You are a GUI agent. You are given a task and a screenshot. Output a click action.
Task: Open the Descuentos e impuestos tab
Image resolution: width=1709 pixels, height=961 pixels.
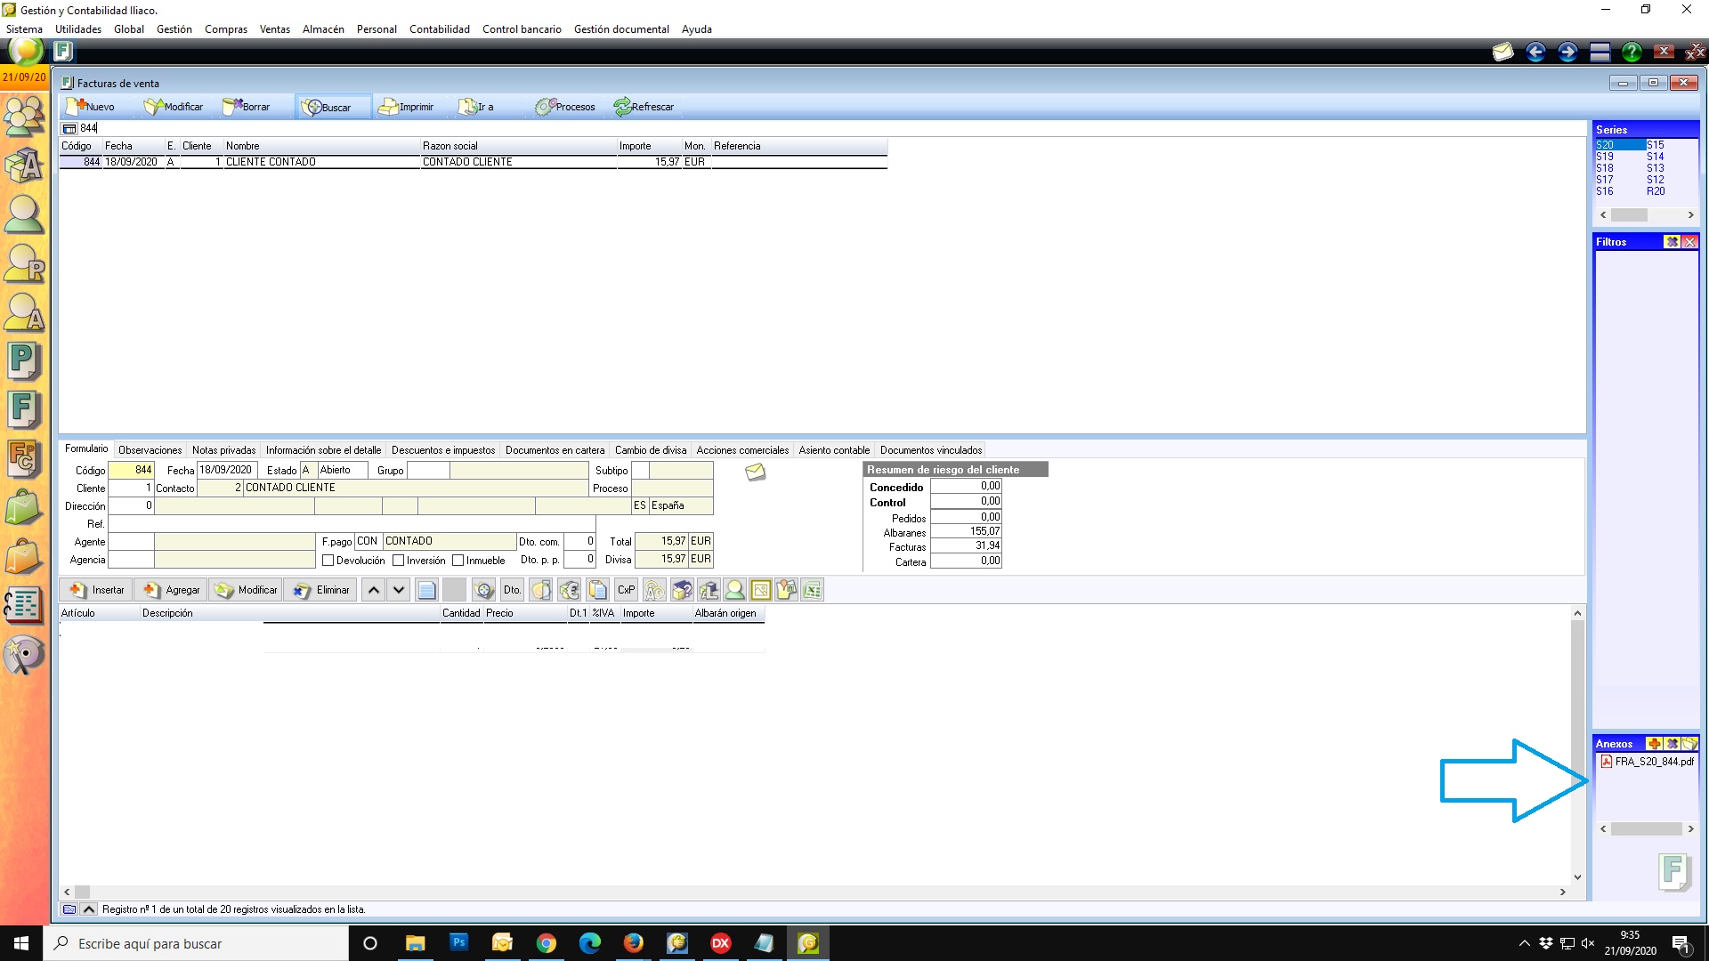click(443, 450)
